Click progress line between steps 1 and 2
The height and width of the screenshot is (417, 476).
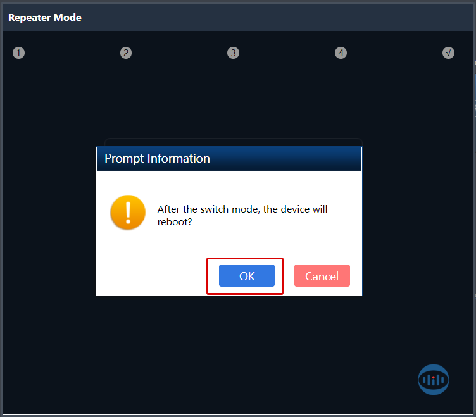72,53
